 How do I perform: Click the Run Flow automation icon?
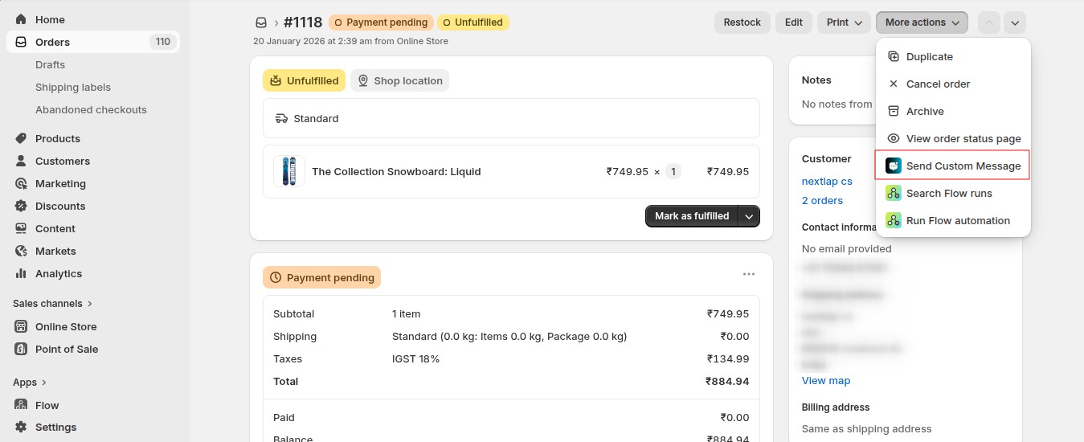(x=894, y=220)
